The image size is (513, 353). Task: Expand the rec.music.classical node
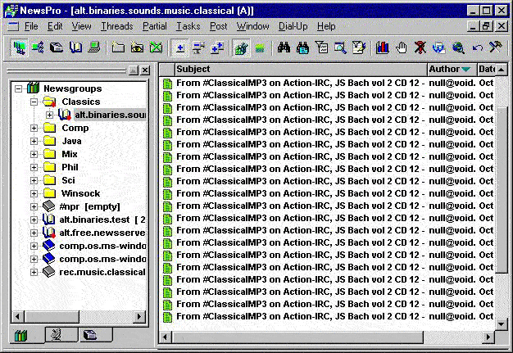tap(34, 272)
